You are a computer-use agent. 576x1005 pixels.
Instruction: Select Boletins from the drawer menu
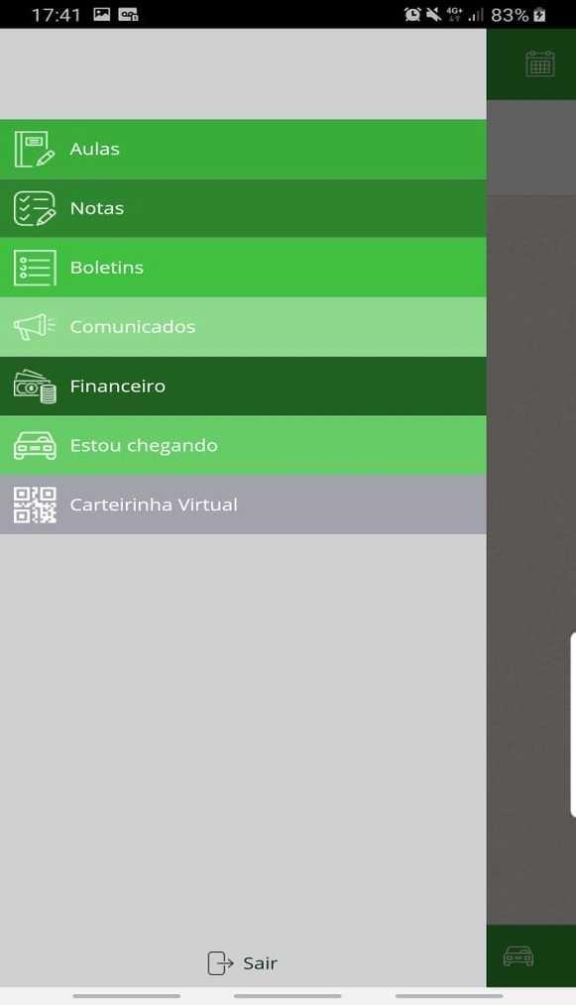(x=243, y=268)
